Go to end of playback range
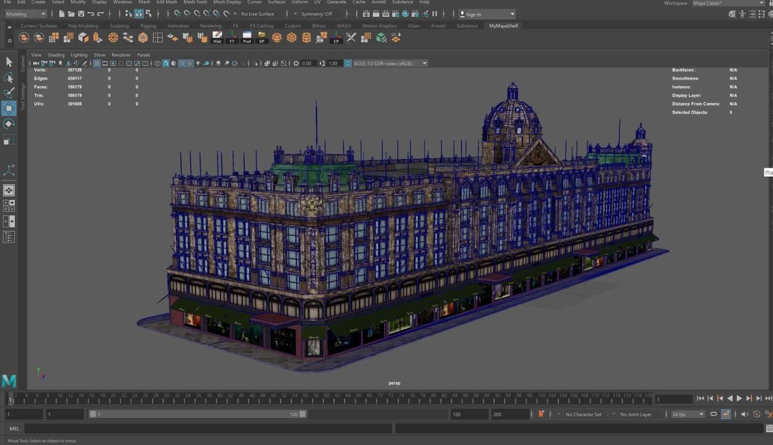 click(768, 398)
